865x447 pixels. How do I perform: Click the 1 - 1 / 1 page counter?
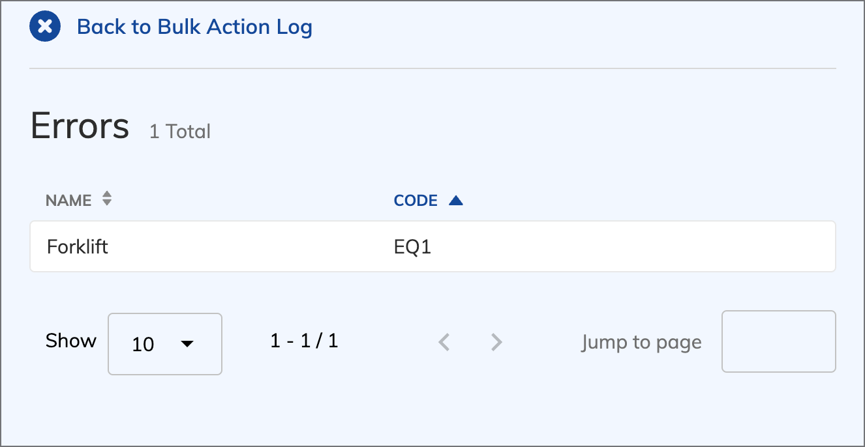click(x=303, y=341)
